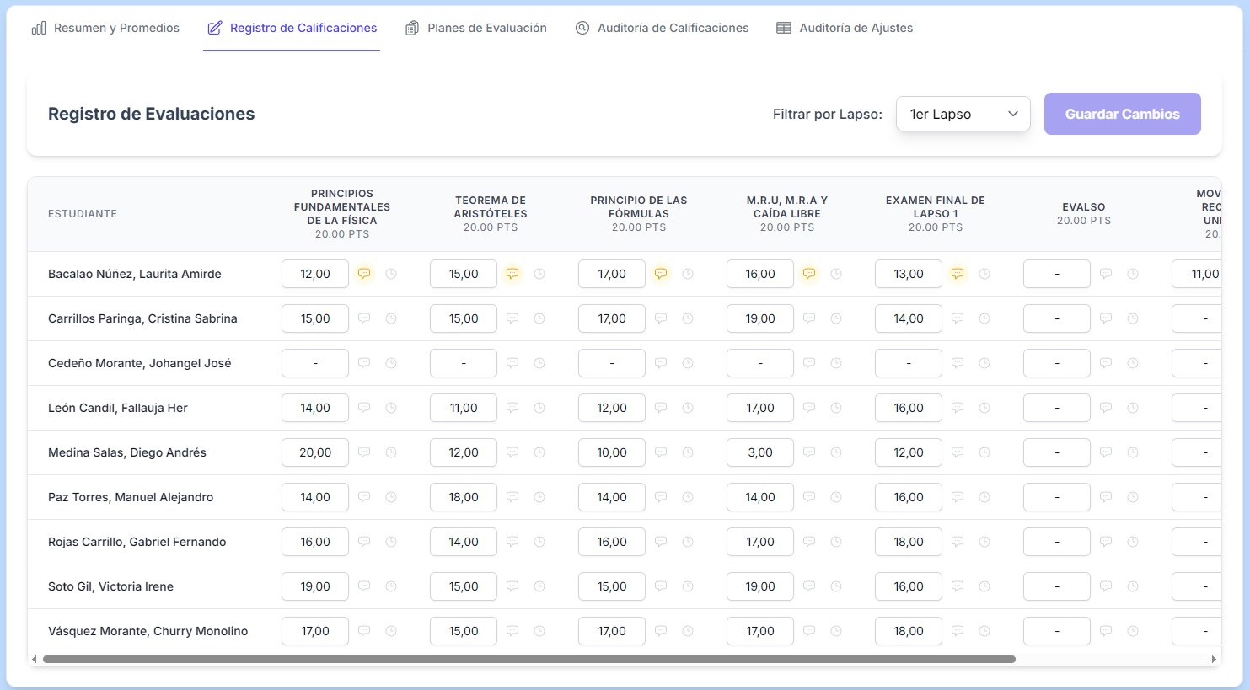This screenshot has height=690, width=1250.
Task: Edit Rojas Carrillo Examen Final grade 18,00
Action: pos(909,542)
